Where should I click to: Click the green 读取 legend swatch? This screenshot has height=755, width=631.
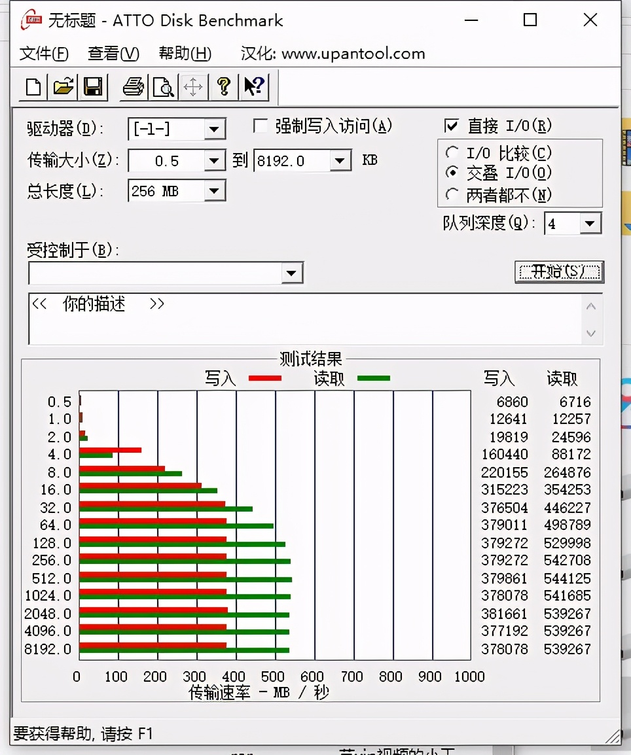(374, 378)
